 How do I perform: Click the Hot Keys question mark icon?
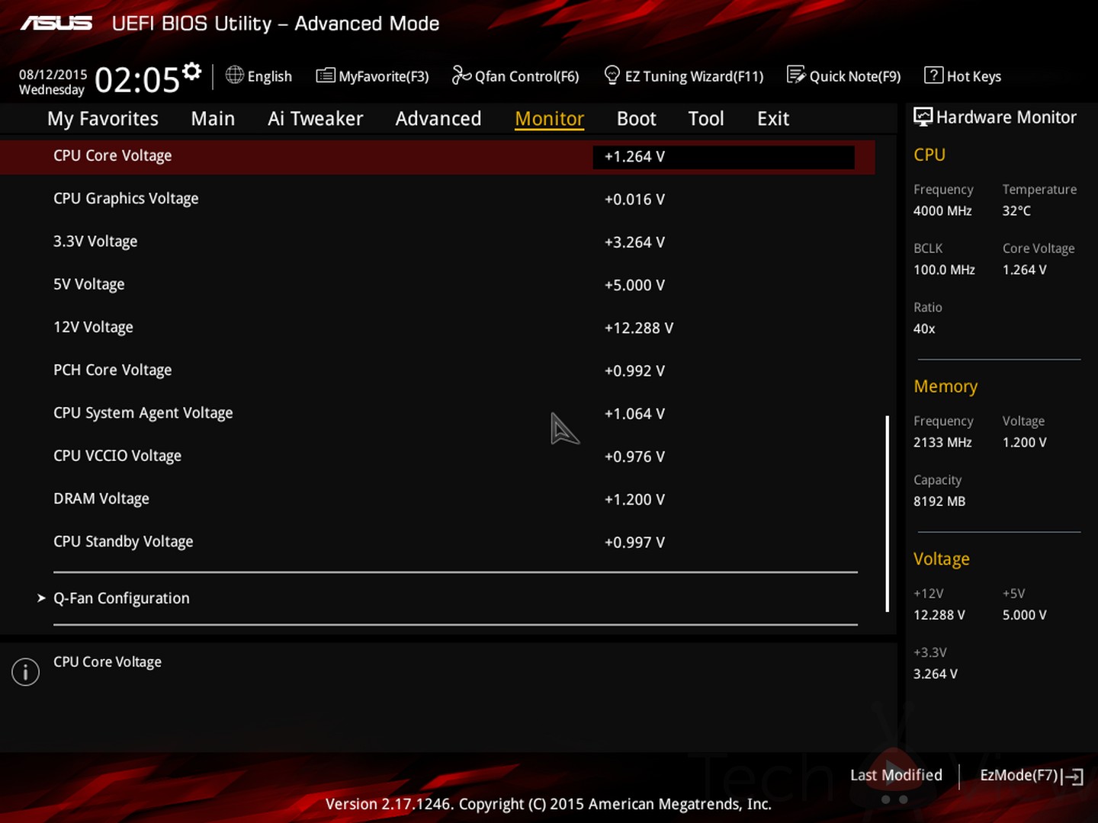[x=933, y=75]
